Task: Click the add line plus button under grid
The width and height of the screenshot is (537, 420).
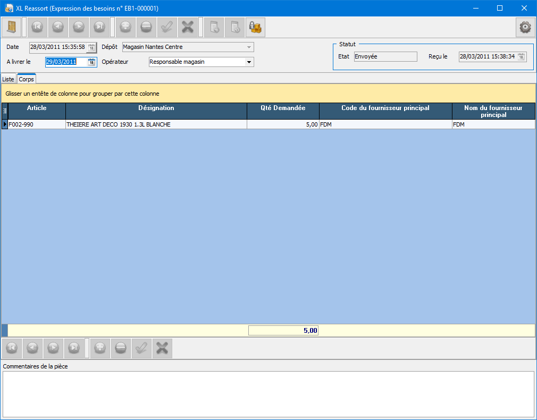Action: click(100, 348)
